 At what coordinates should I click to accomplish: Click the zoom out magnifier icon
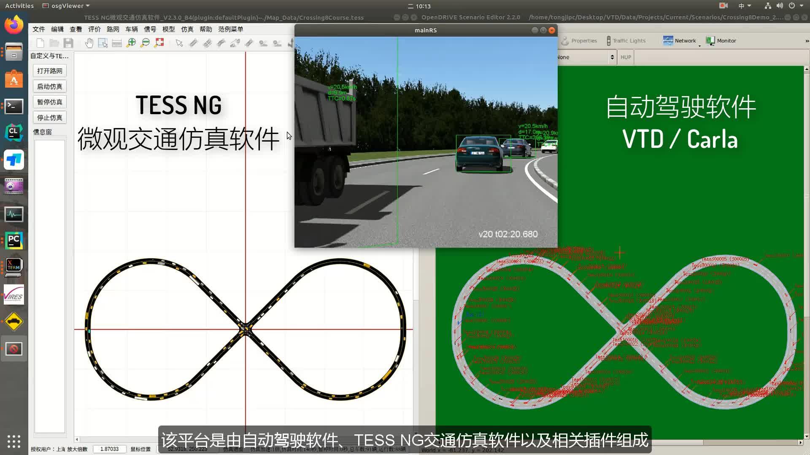(x=145, y=43)
